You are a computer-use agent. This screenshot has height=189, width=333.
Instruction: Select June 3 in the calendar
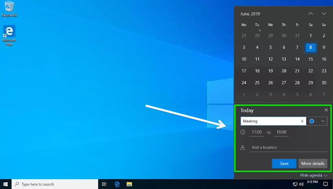[x=244, y=47]
